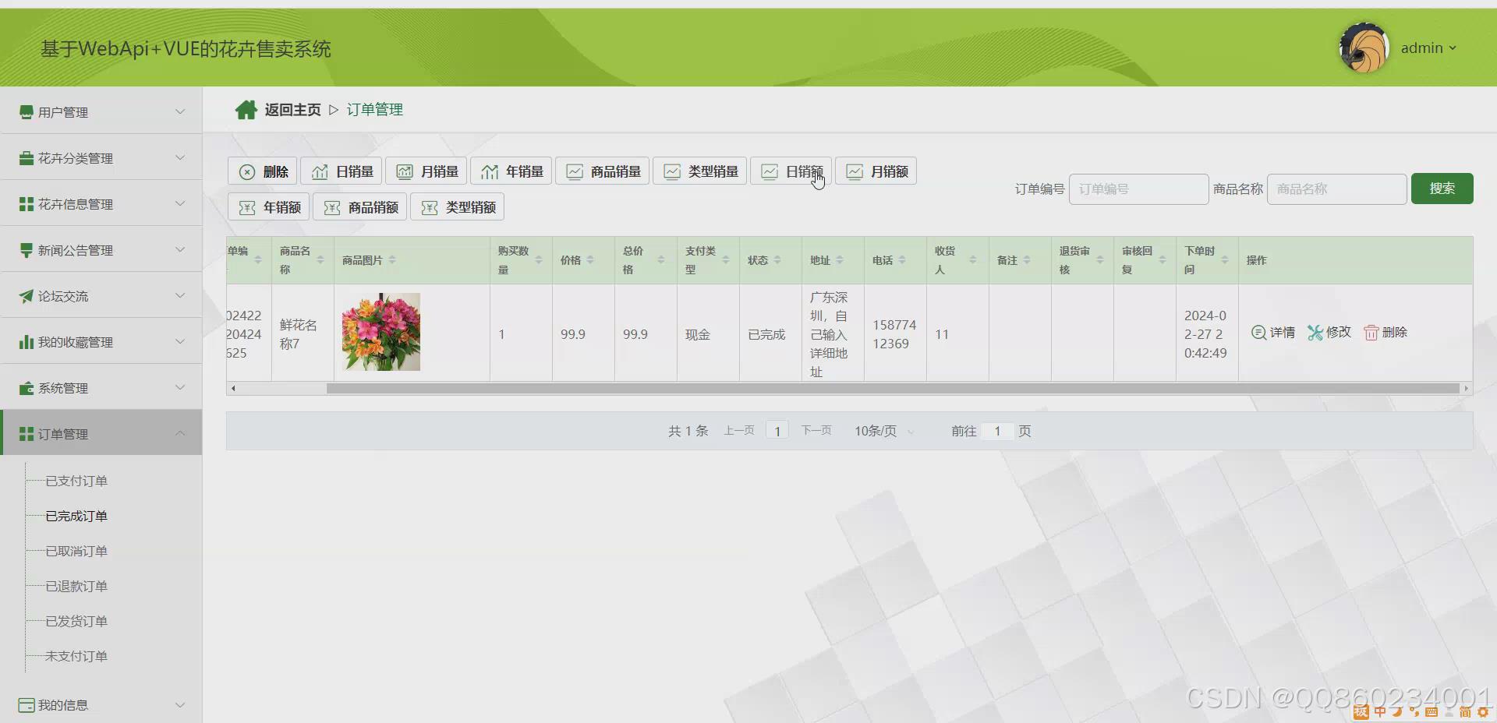Click the chart icon on 类型销量 button

[672, 172]
